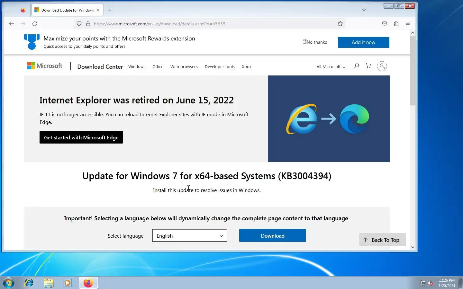
Task: Open a new tab with the plus icon
Action: click(110, 10)
